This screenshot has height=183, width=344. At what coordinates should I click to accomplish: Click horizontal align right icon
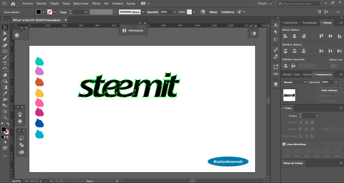pyautogui.click(x=304, y=36)
